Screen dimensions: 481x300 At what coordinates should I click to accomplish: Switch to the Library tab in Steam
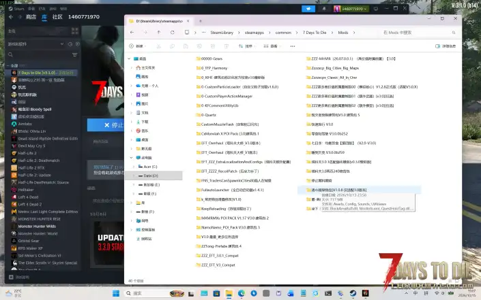click(44, 17)
